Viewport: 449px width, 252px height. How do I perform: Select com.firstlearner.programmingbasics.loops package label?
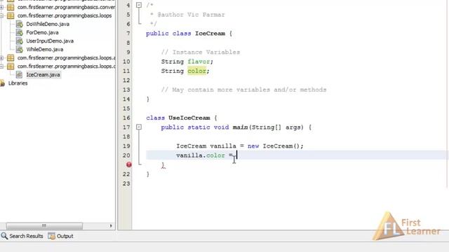point(65,15)
